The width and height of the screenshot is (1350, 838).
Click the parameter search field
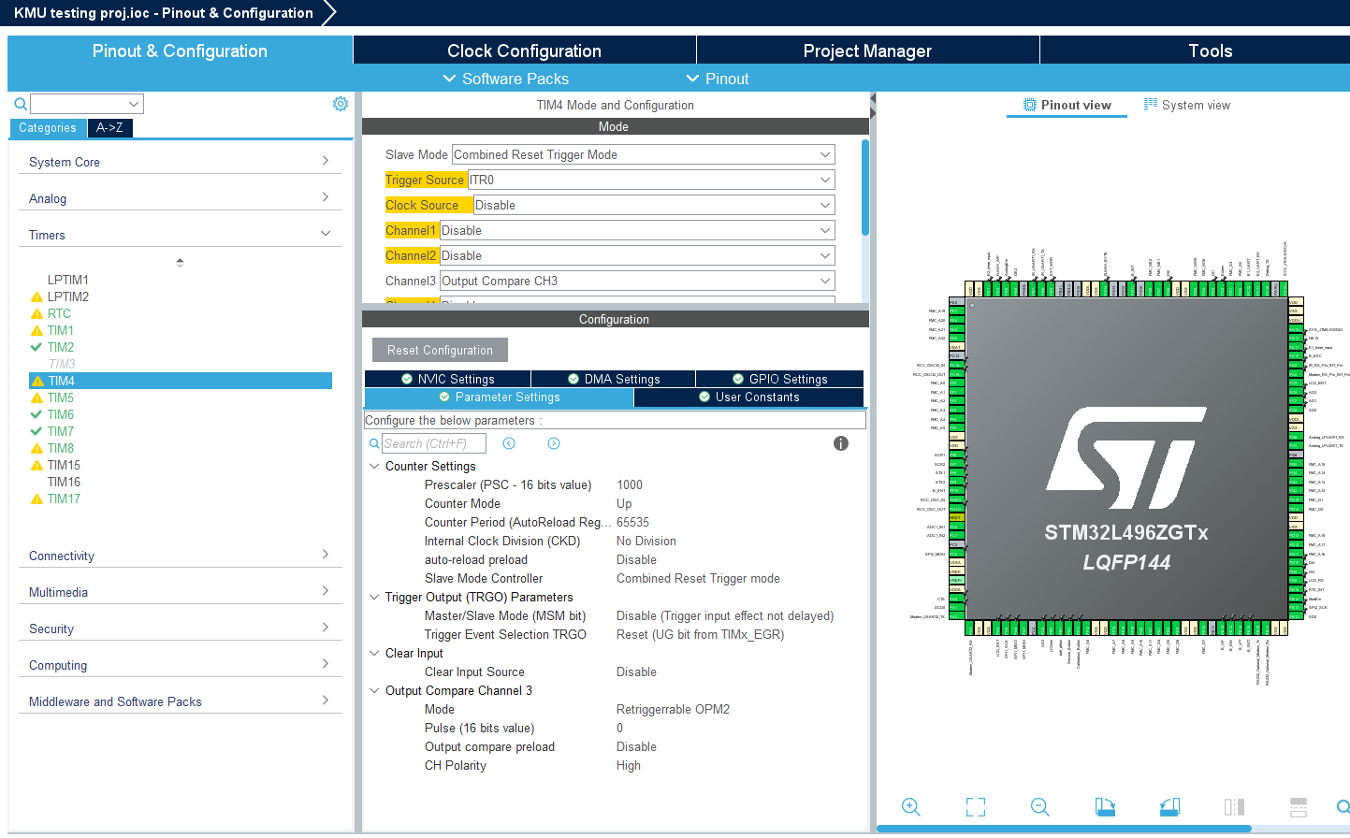coord(433,443)
